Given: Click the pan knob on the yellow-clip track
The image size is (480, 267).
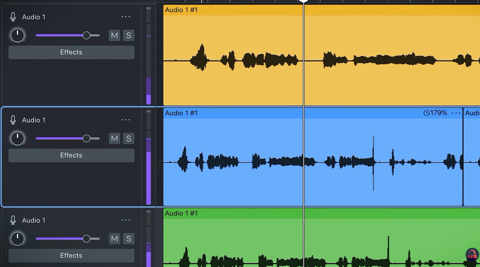Looking at the screenshot, I should click(17, 35).
